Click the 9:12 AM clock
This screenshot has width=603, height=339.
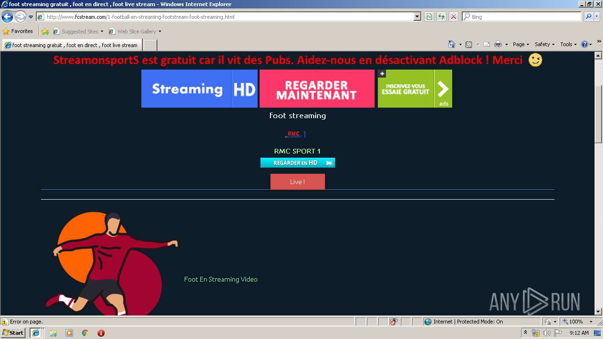click(579, 333)
